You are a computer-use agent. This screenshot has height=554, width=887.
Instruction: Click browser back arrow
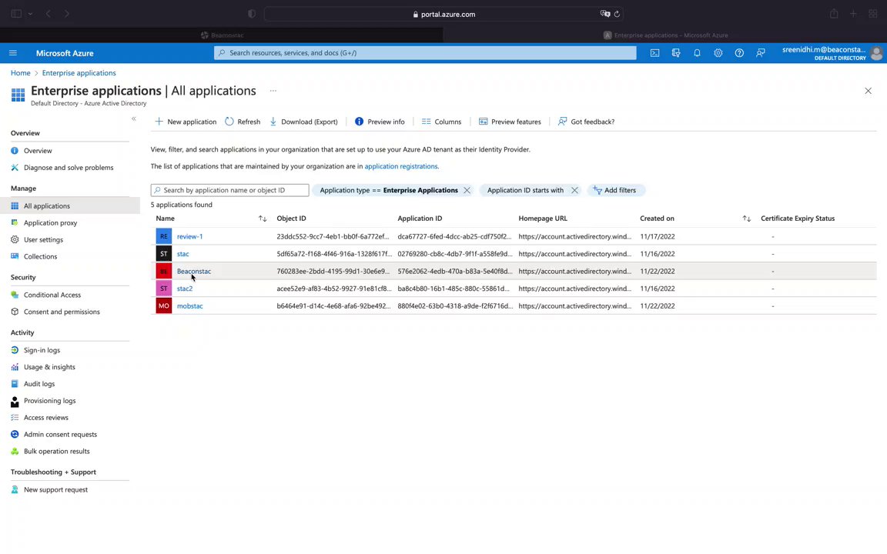pyautogui.click(x=49, y=14)
